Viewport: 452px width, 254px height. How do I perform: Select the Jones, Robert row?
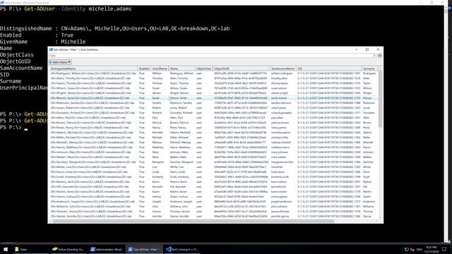click(x=213, y=108)
